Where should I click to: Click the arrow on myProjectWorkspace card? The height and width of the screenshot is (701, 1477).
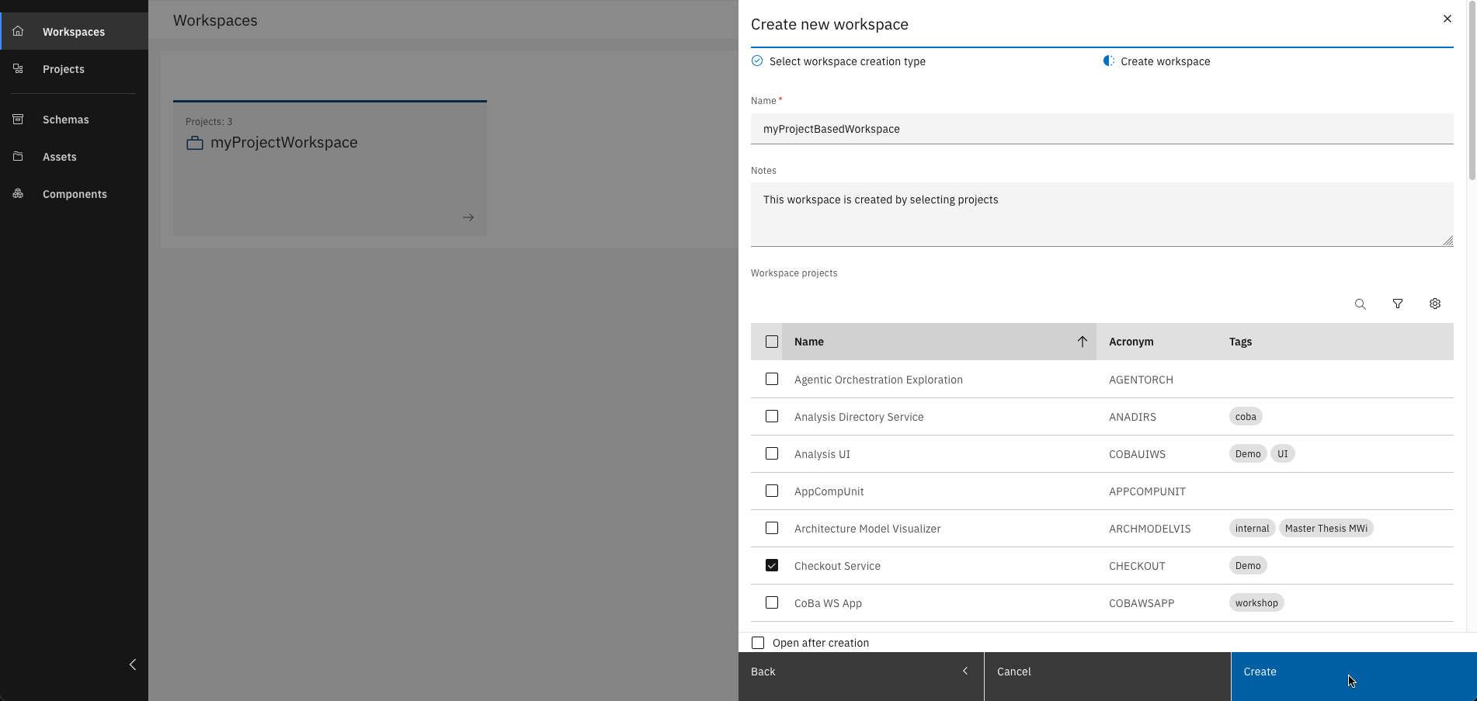467,217
